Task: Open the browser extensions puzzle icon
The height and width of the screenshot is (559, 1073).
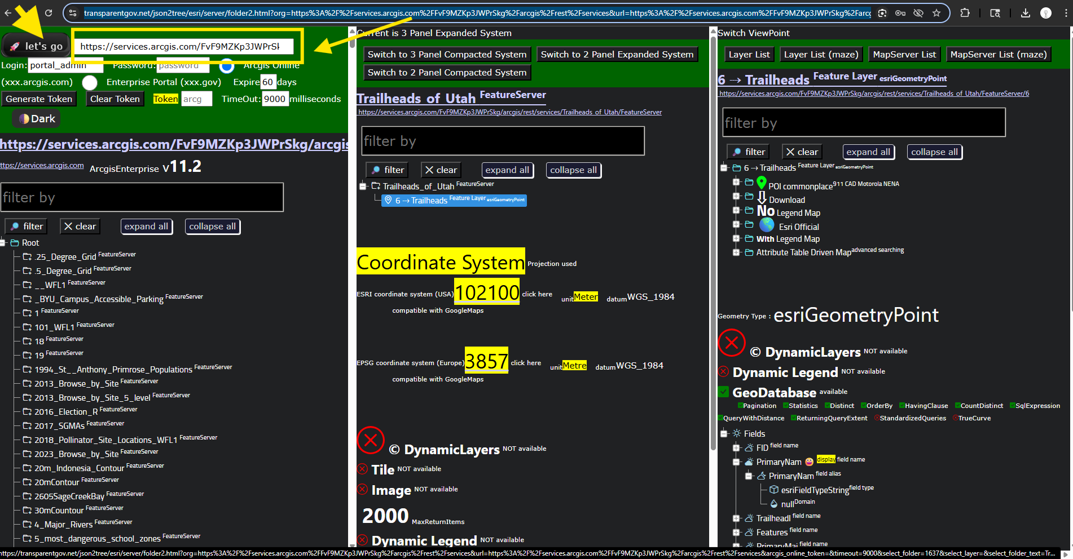Action: point(965,13)
